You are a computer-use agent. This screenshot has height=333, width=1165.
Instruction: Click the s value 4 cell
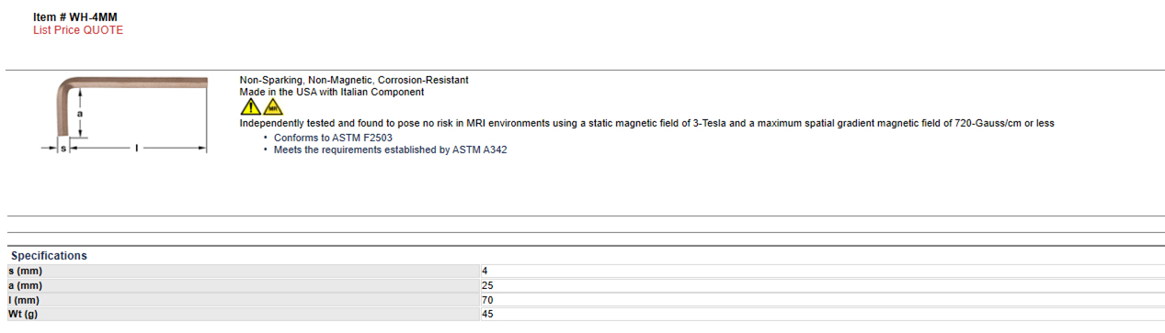pos(822,272)
